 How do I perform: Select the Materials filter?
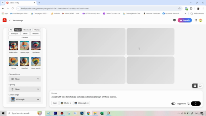click(x=35, y=34)
